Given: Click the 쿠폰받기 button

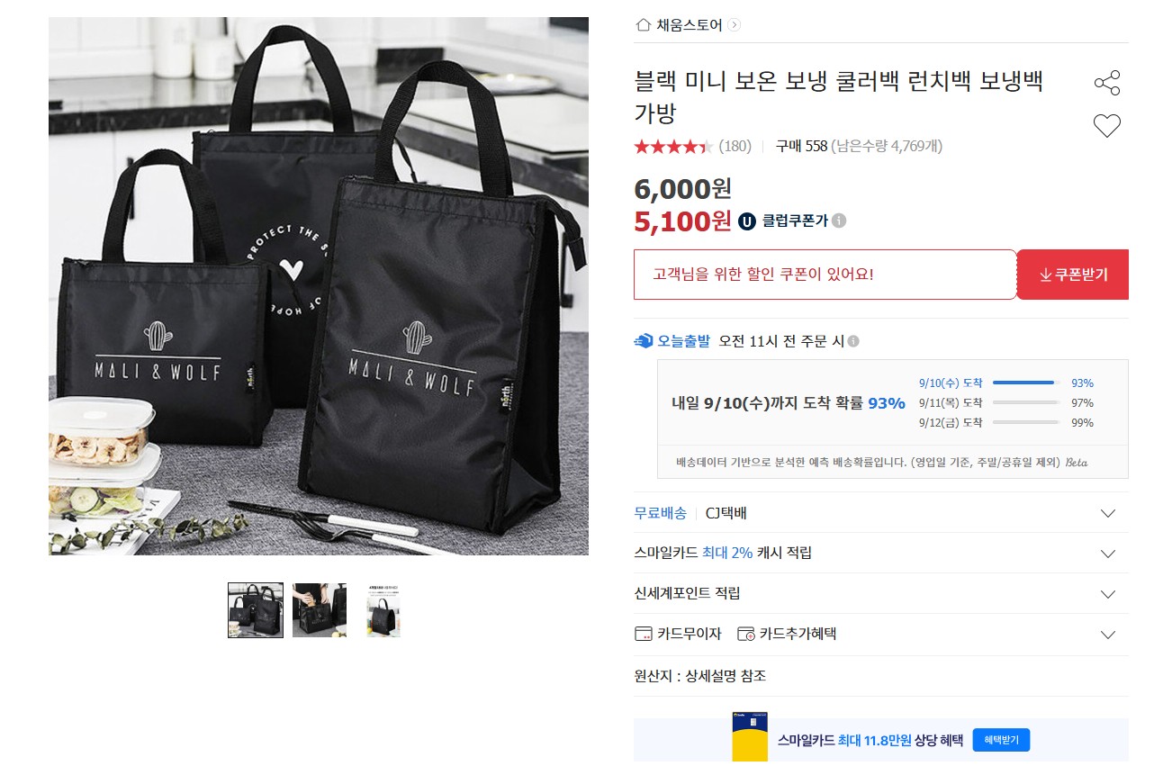Looking at the screenshot, I should pos(1072,275).
